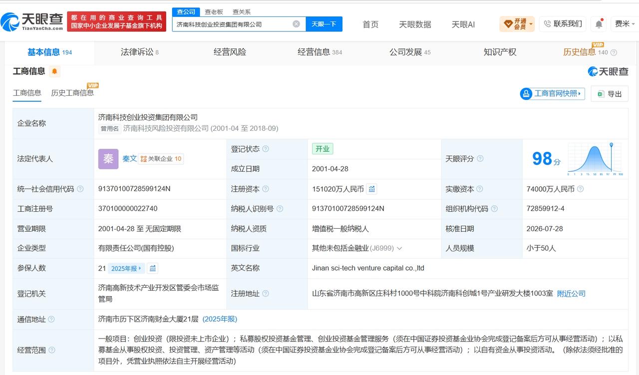Open the 注册资本 chart icon
Viewport: 639px width, 375px height.
[371, 189]
